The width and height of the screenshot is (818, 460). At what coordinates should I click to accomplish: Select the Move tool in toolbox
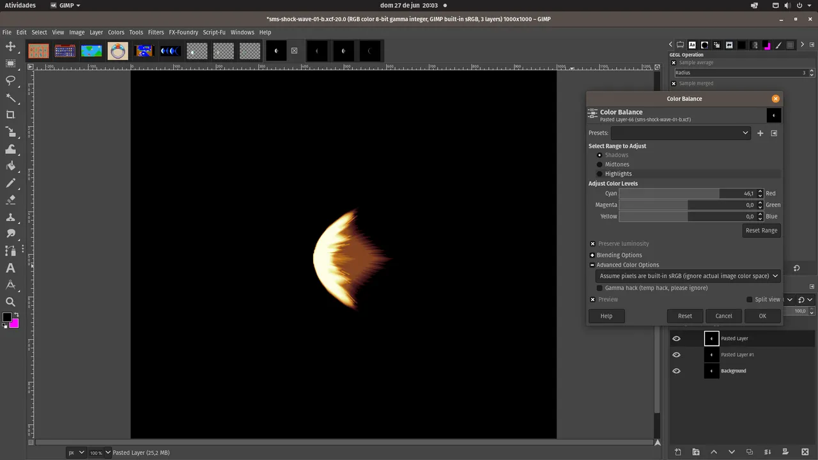(x=11, y=47)
